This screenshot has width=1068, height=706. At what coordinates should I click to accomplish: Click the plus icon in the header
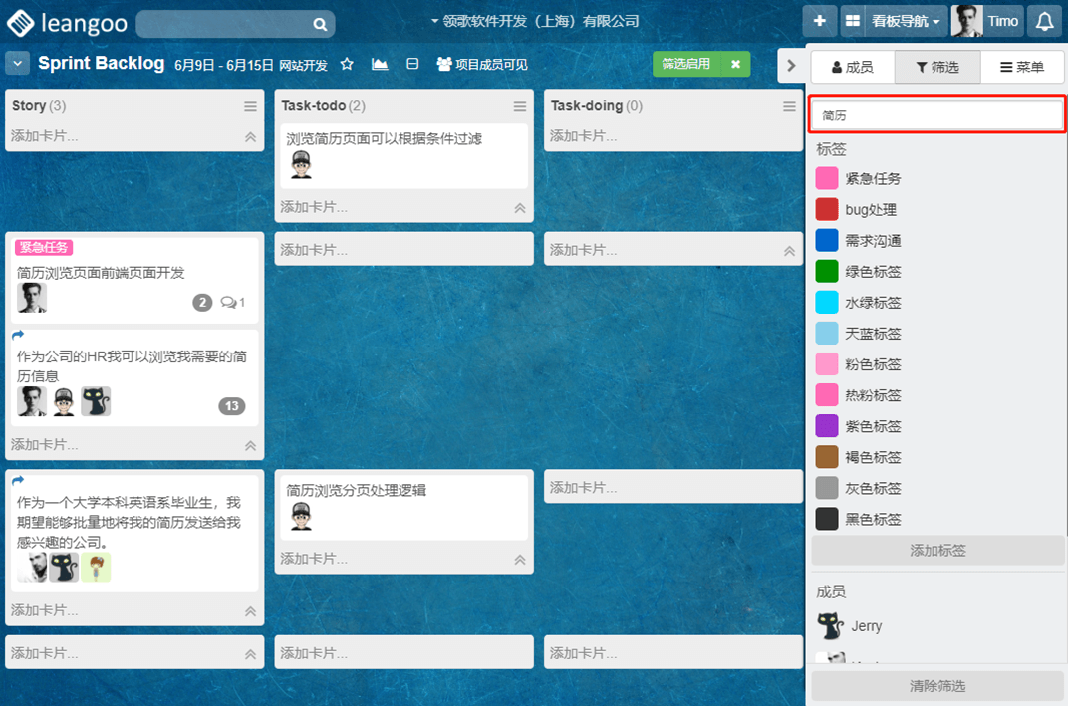[819, 21]
